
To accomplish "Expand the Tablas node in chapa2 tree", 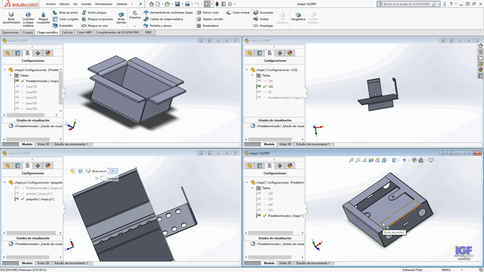I will 11,76.
